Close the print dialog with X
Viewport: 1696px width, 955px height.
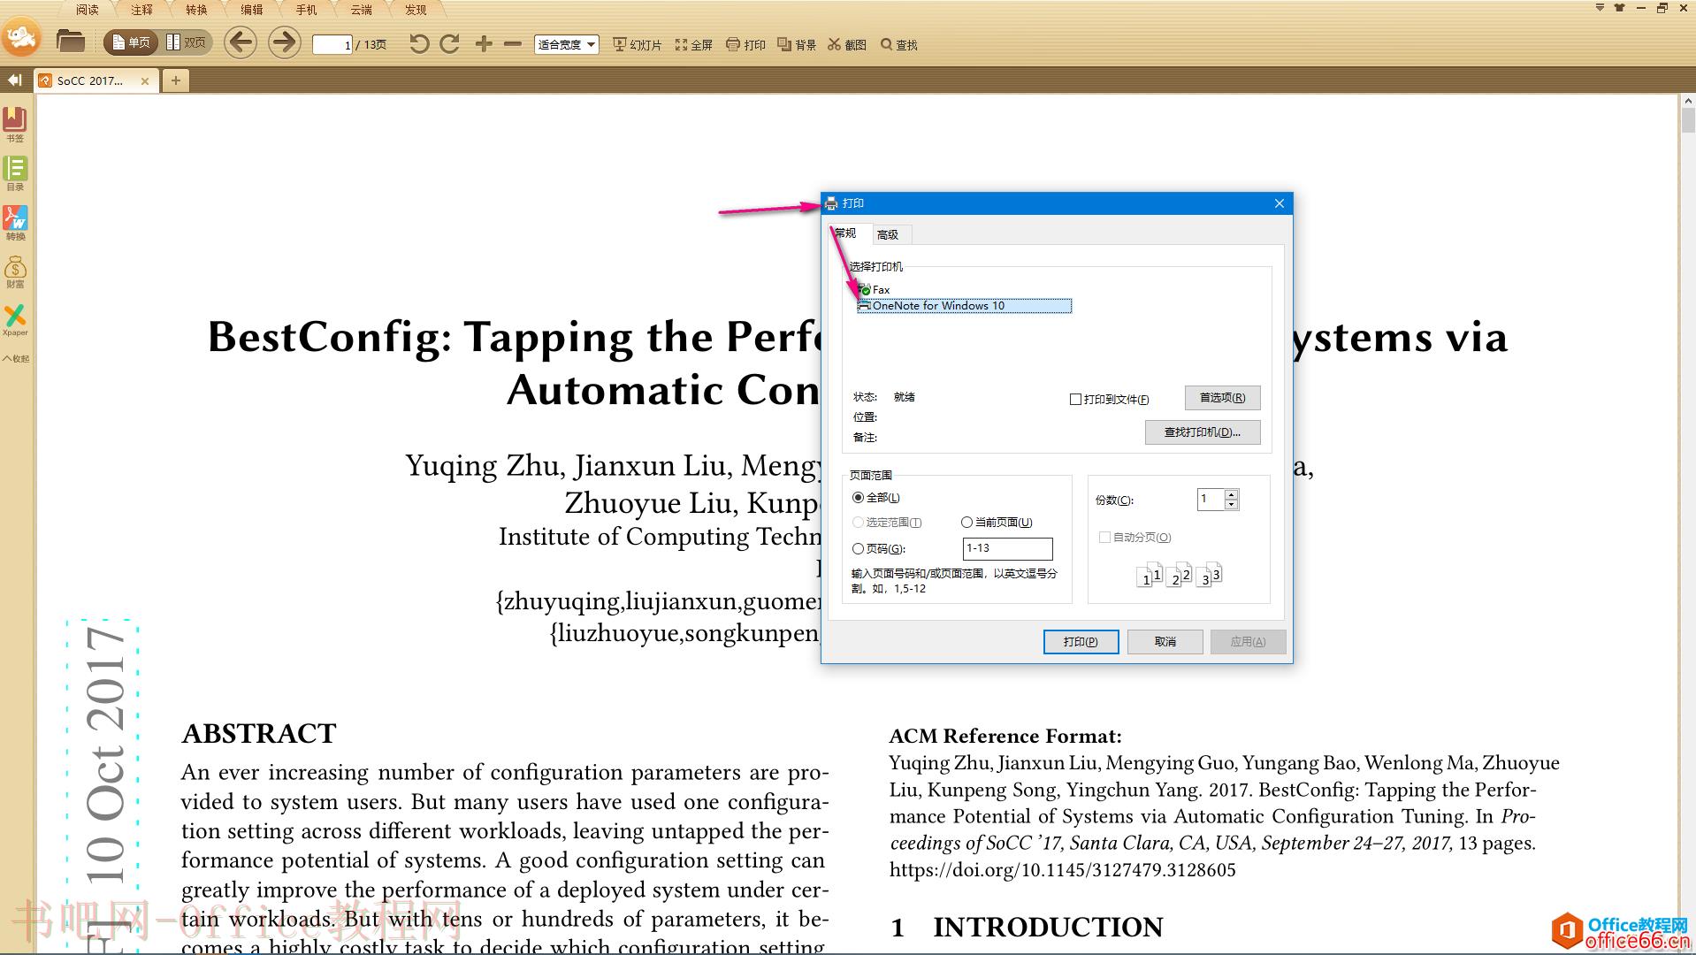[1279, 203]
